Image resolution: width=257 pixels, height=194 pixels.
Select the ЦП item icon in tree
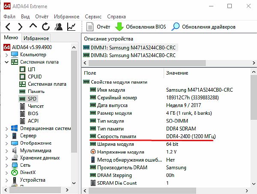coord(22,69)
